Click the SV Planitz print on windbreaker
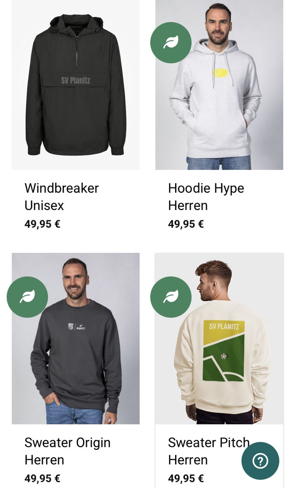This screenshot has height=488, width=295. click(x=76, y=80)
